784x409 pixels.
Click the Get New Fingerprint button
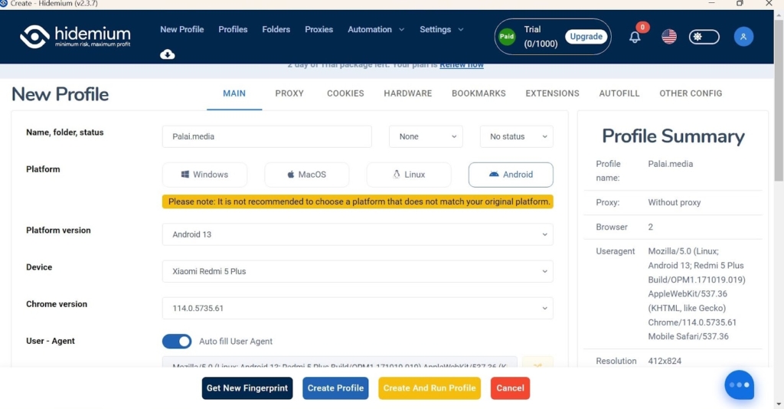coord(247,388)
